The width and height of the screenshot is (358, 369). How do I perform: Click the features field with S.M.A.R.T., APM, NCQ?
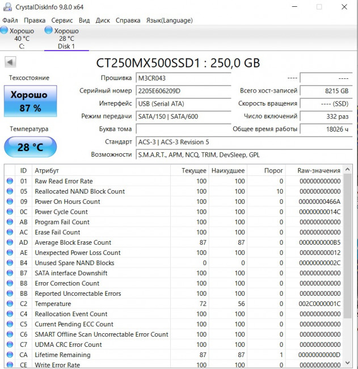click(x=244, y=154)
